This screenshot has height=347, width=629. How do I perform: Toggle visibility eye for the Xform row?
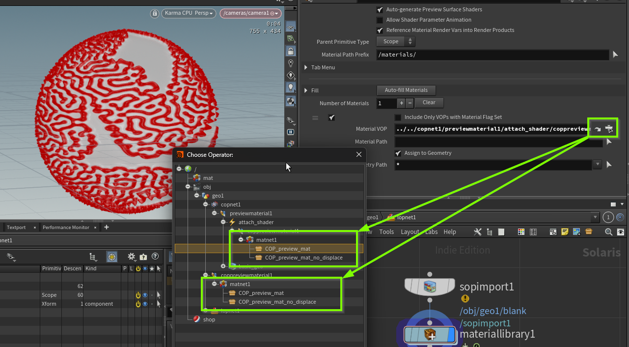[145, 304]
